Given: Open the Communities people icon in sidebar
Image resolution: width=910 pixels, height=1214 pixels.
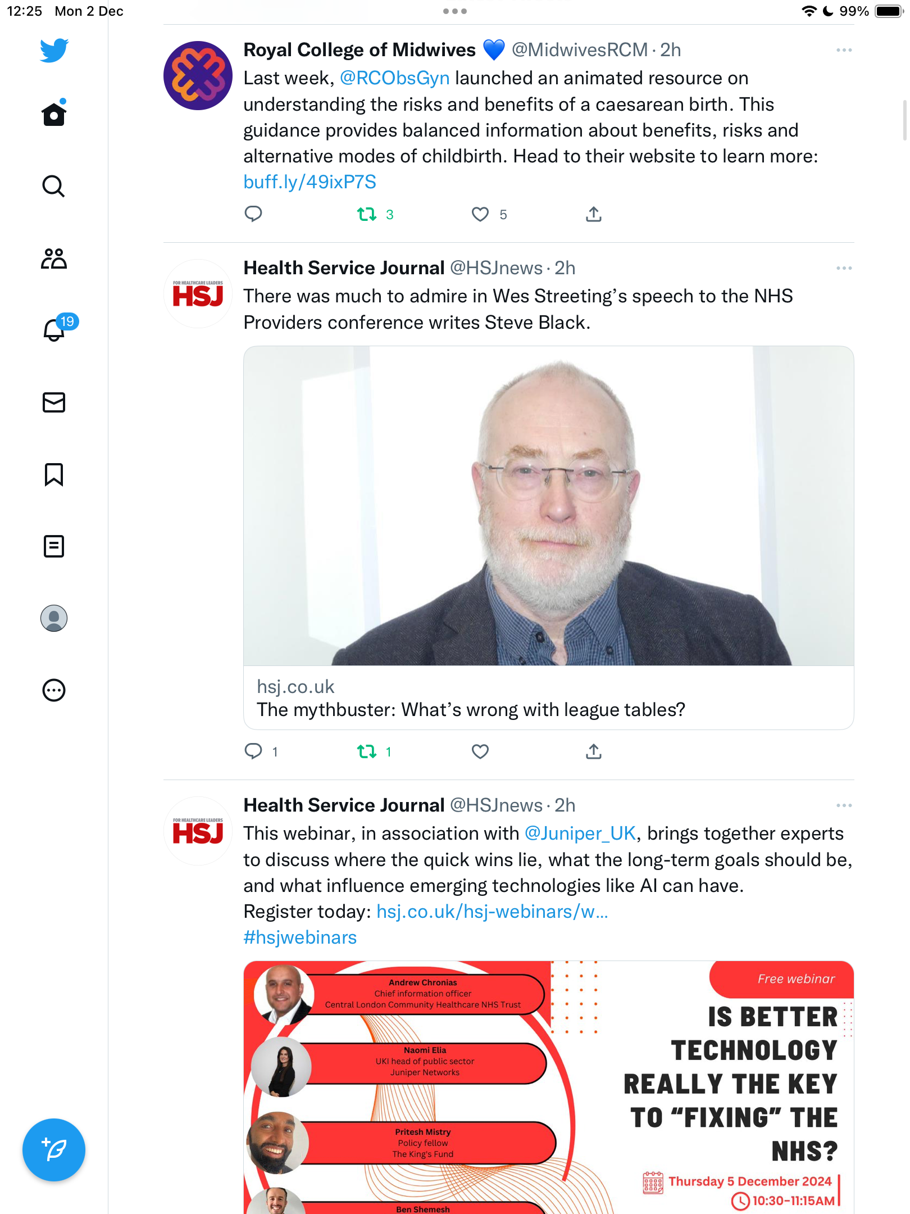Looking at the screenshot, I should pos(54,259).
